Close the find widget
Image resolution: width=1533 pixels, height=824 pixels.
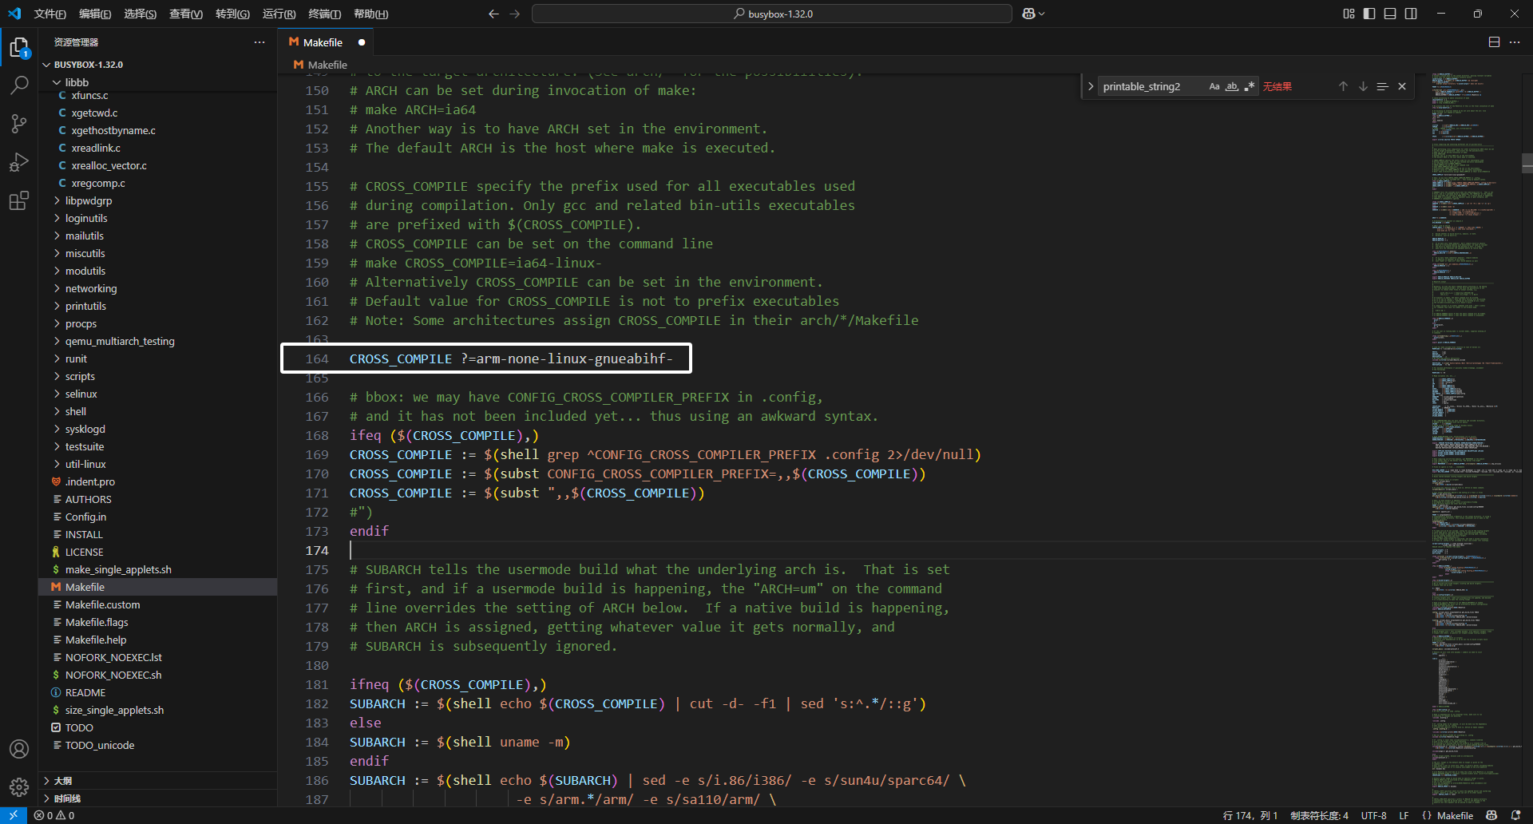tap(1402, 86)
